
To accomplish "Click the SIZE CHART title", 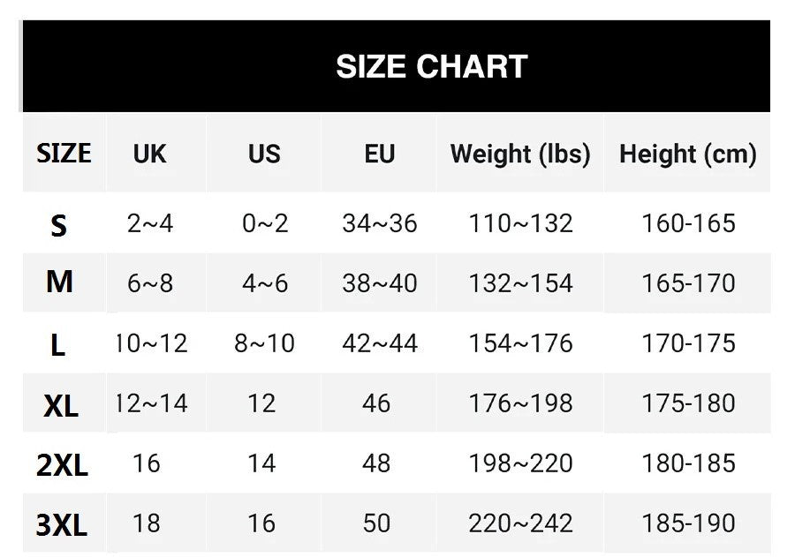I will [431, 67].
